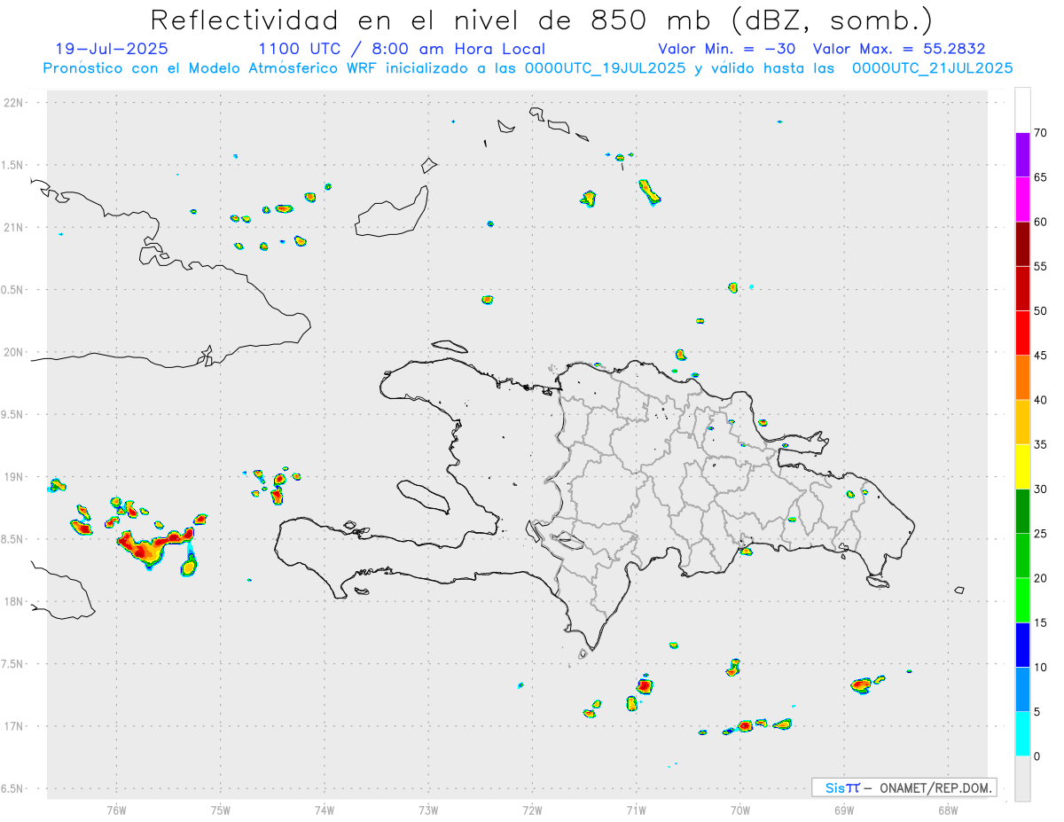This screenshot has height=822, width=1064.
Task: Click the colorbar label '25'
Action: tap(1040, 533)
